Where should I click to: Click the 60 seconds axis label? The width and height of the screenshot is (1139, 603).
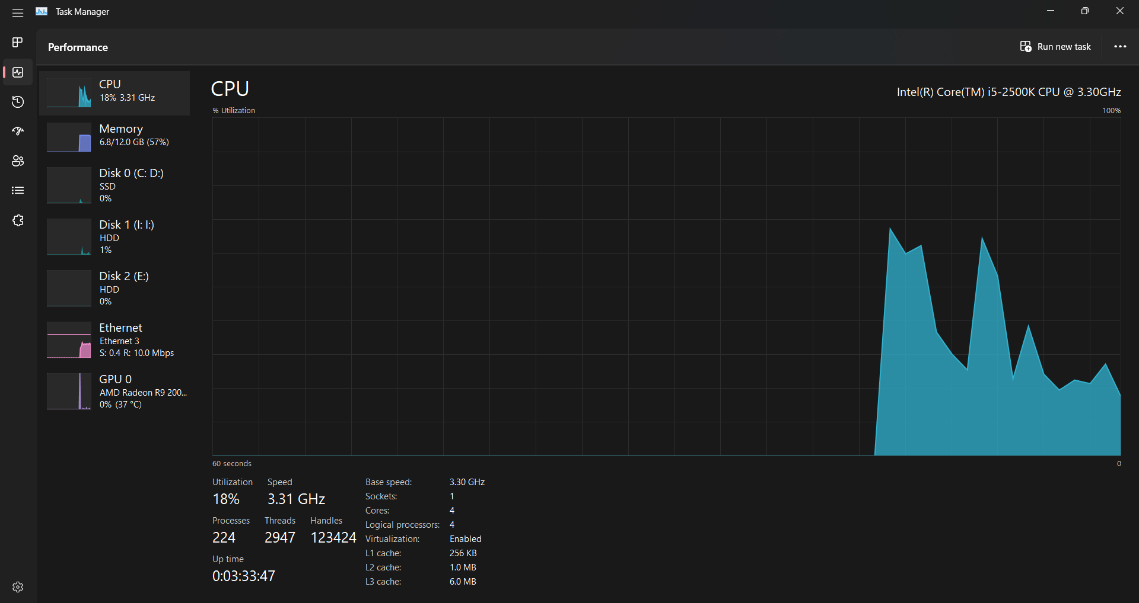(x=232, y=464)
